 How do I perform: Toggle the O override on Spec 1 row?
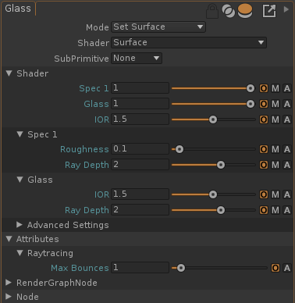[x=264, y=88]
